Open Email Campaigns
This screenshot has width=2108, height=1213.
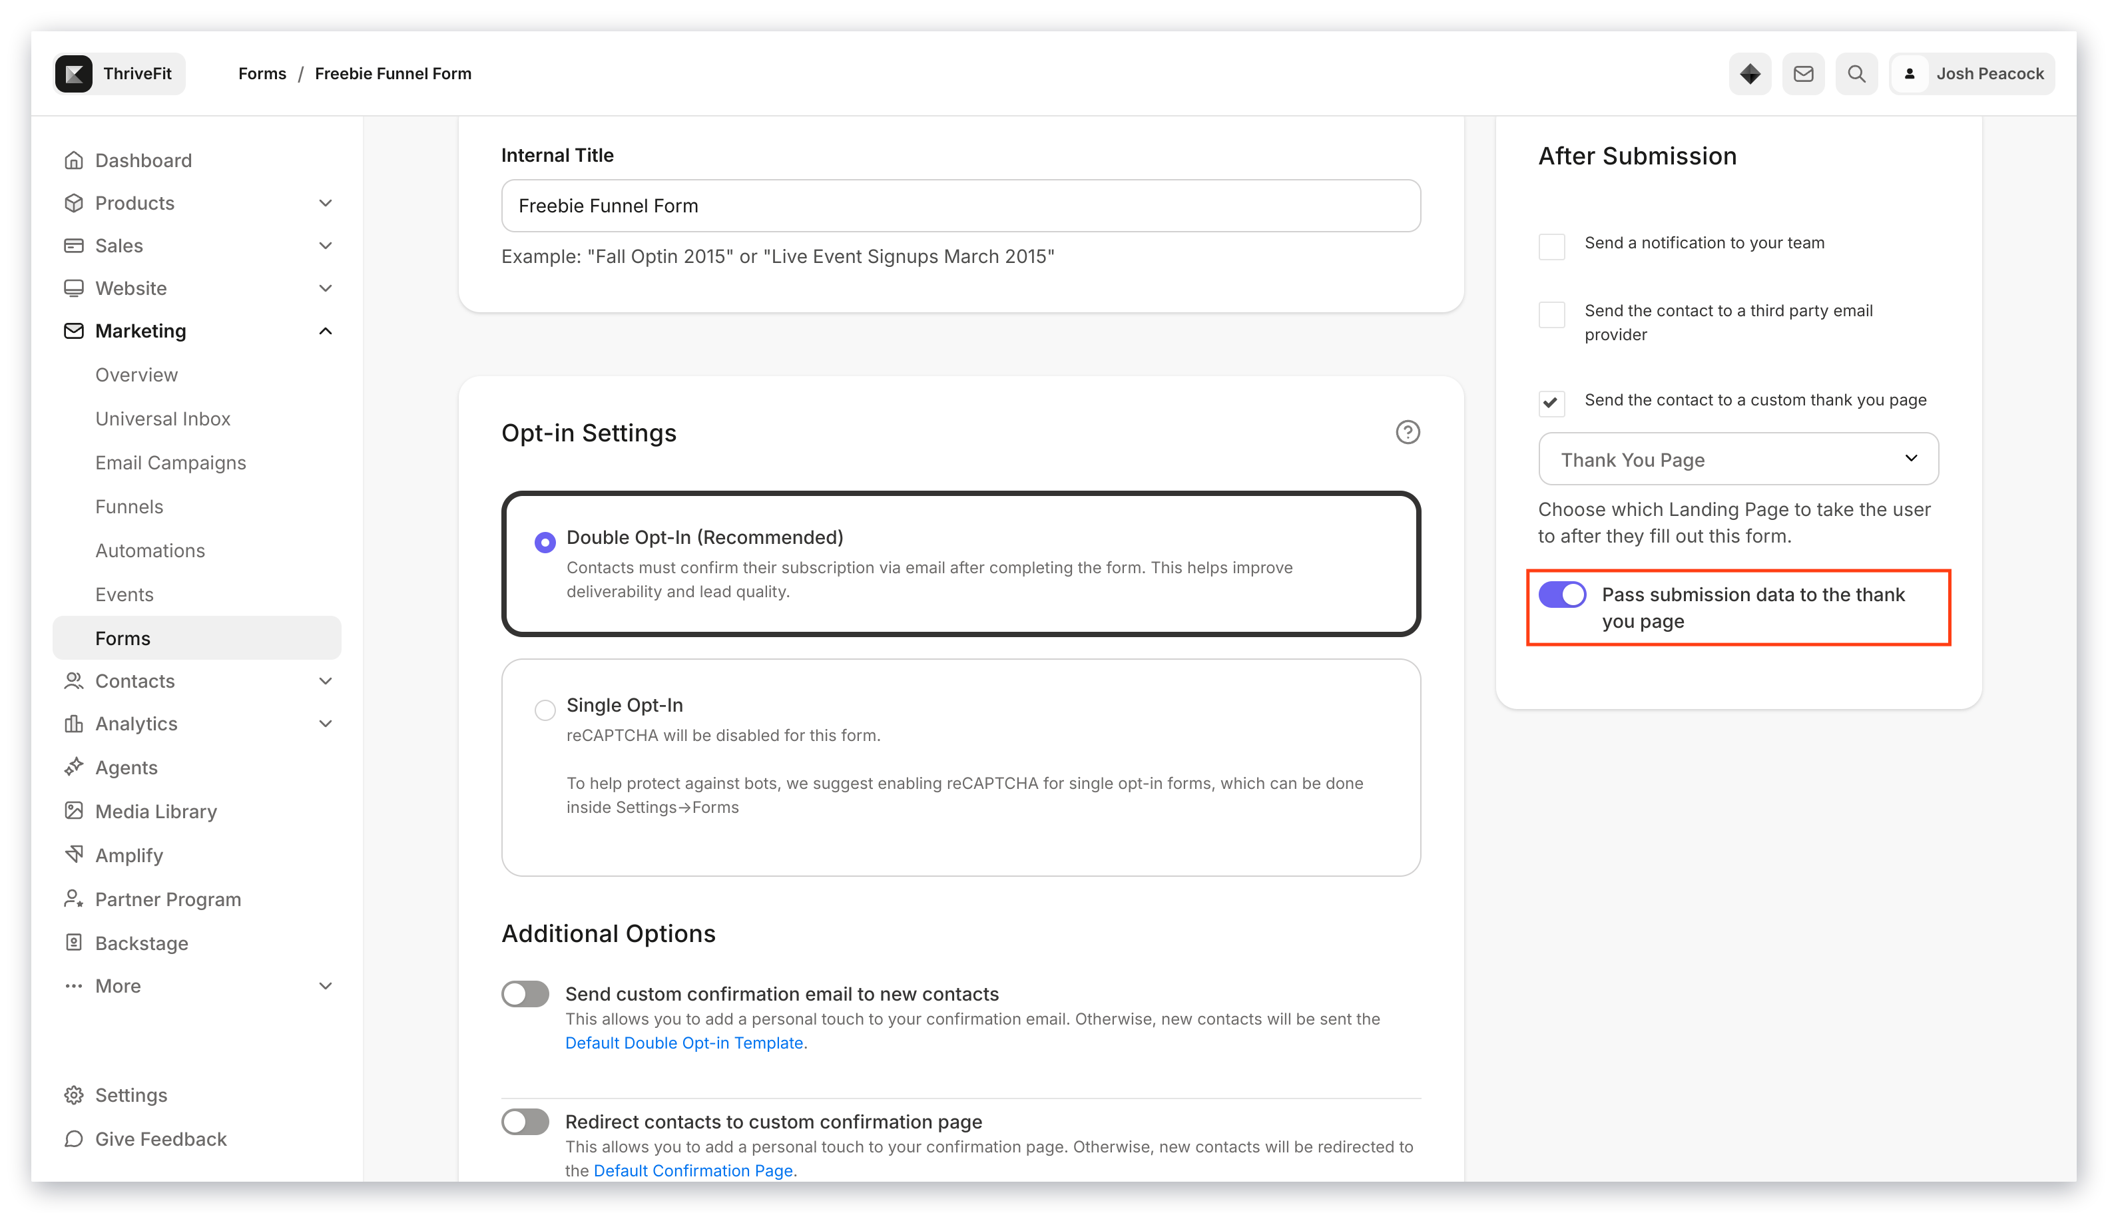[x=170, y=463]
